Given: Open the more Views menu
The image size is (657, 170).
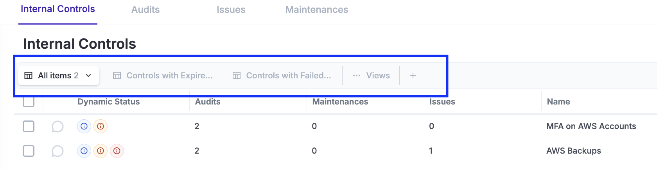Looking at the screenshot, I should coord(371,76).
